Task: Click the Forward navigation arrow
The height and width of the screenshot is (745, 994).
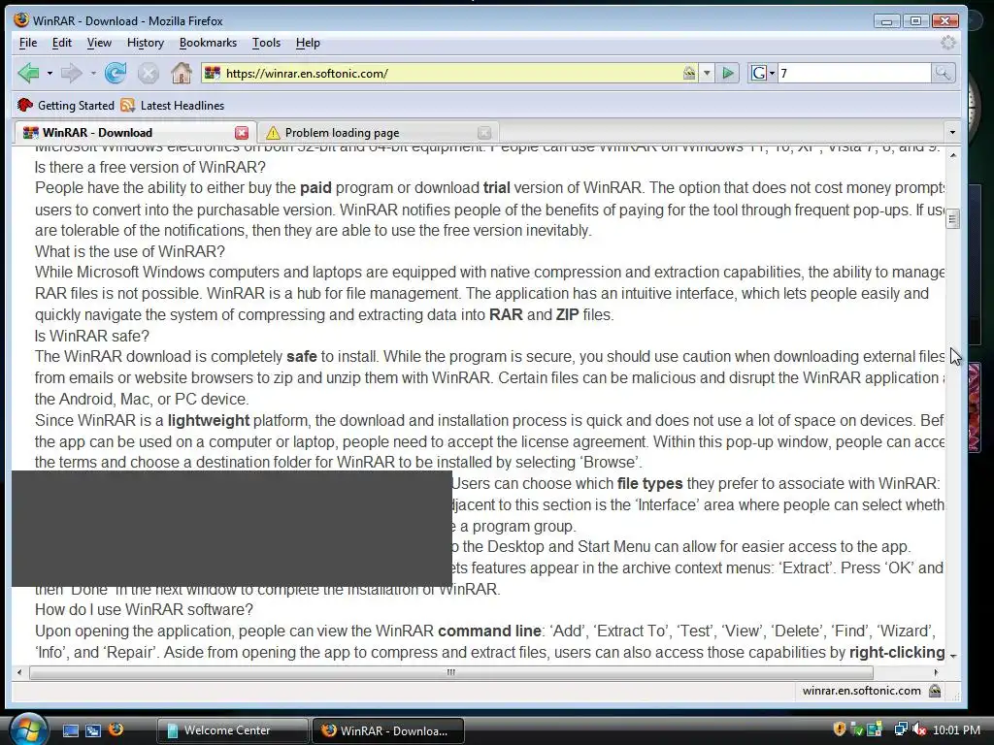Action: point(72,74)
